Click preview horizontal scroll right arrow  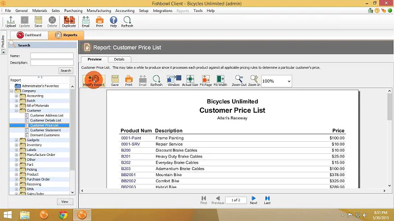click(x=384, y=190)
